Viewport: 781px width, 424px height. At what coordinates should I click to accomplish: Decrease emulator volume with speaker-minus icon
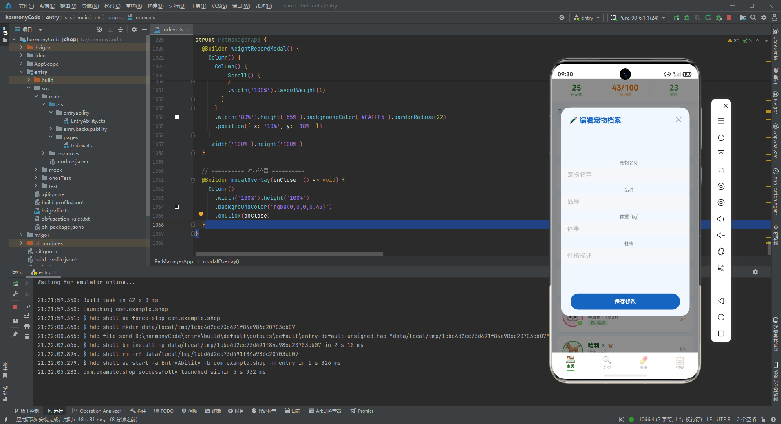click(721, 235)
